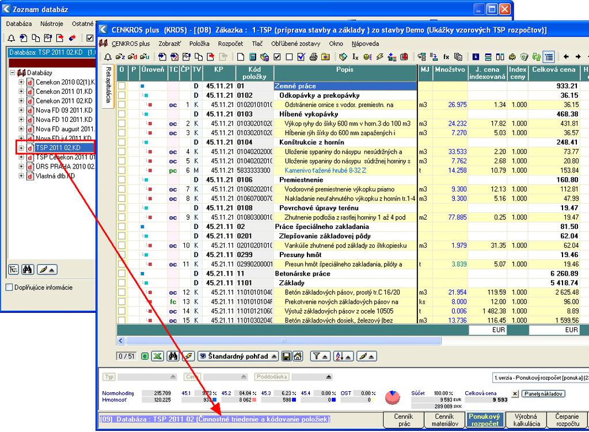Click the lightning icon below the table

click(x=188, y=356)
